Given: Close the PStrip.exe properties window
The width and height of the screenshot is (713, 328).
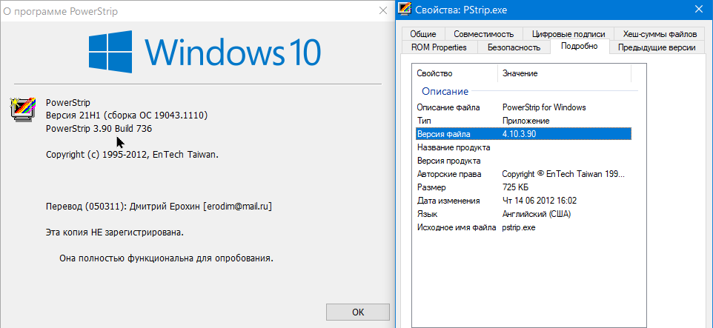Looking at the screenshot, I should coord(700,10).
